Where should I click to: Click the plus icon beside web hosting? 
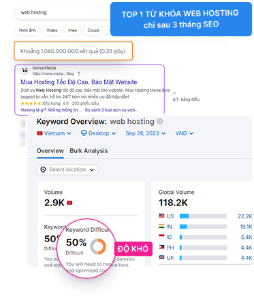pyautogui.click(x=160, y=122)
